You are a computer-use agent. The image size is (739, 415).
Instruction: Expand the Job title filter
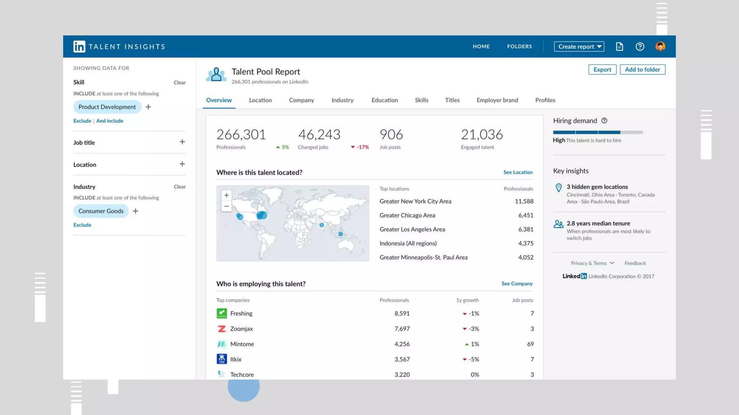pyautogui.click(x=182, y=142)
